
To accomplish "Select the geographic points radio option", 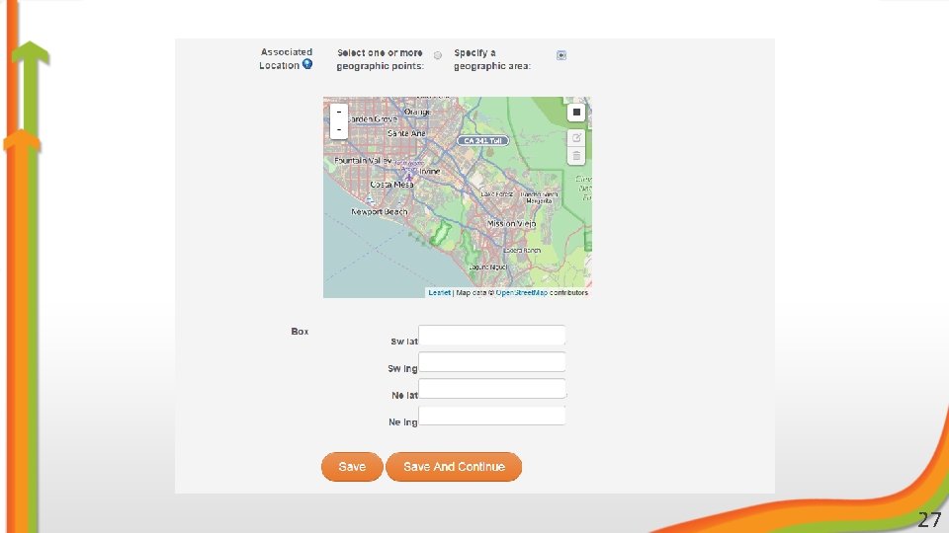I will click(438, 55).
